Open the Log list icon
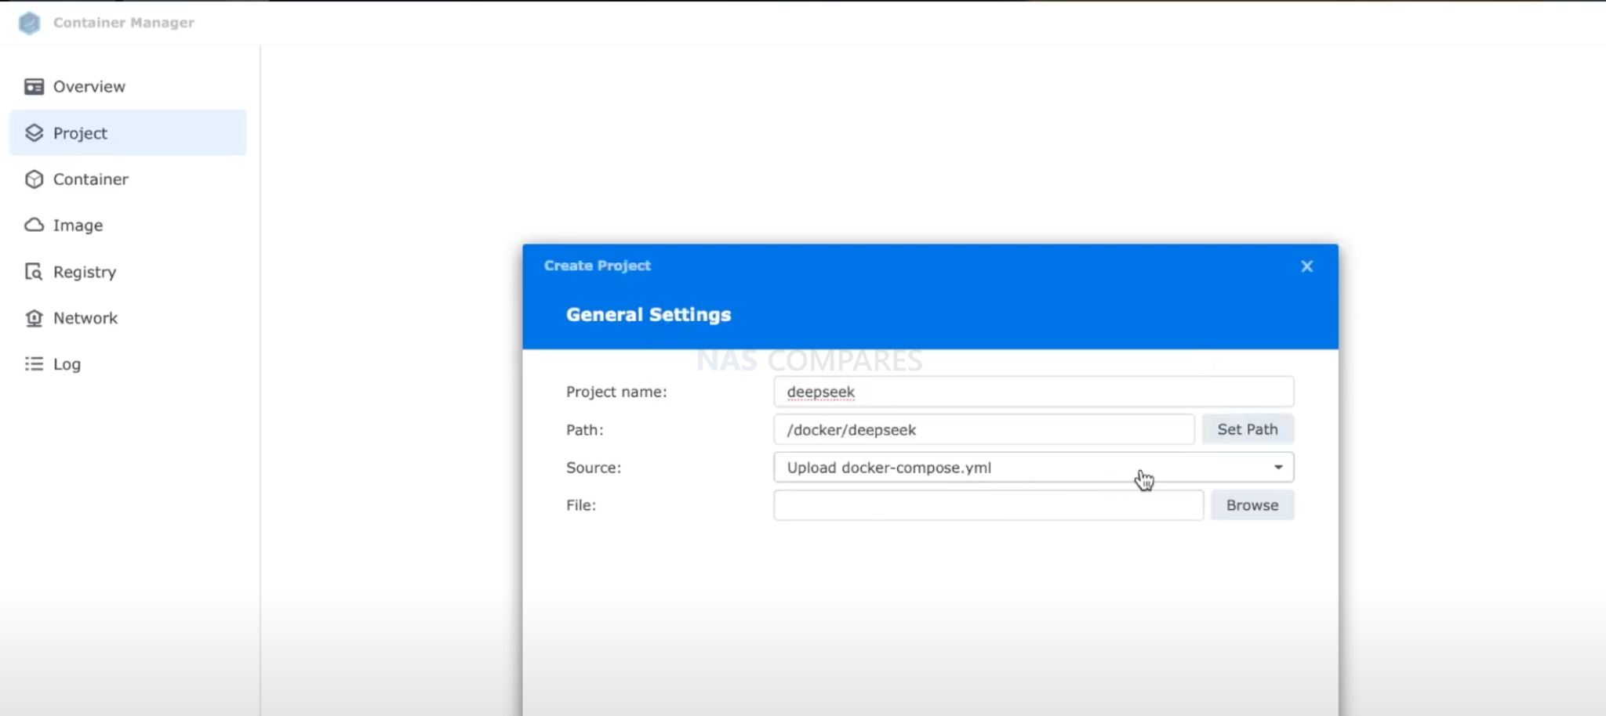 34,363
